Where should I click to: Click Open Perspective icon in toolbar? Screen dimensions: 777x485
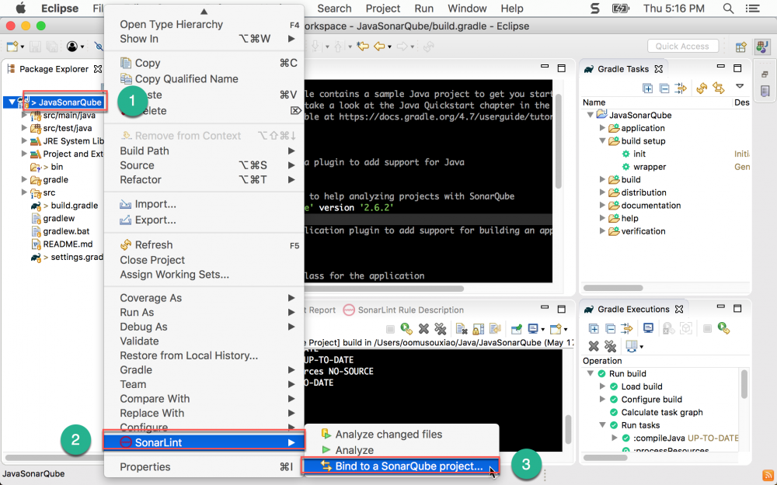740,47
